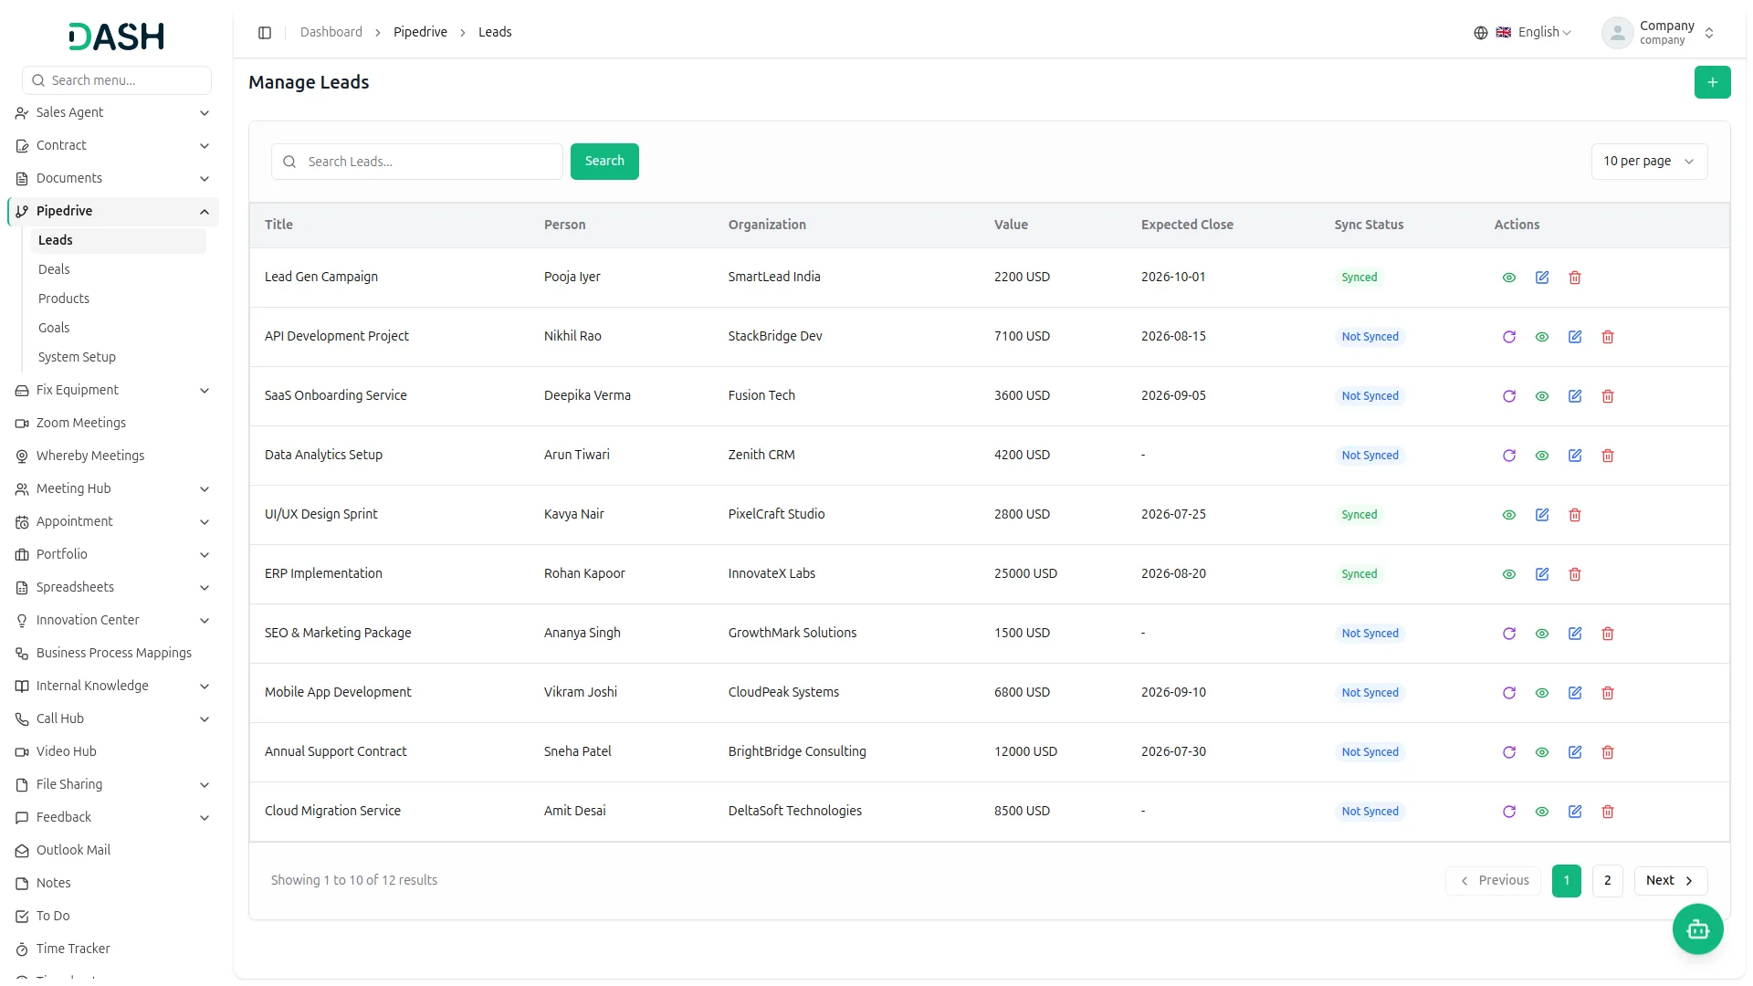
Task: Click the green Search button
Action: pyautogui.click(x=604, y=162)
